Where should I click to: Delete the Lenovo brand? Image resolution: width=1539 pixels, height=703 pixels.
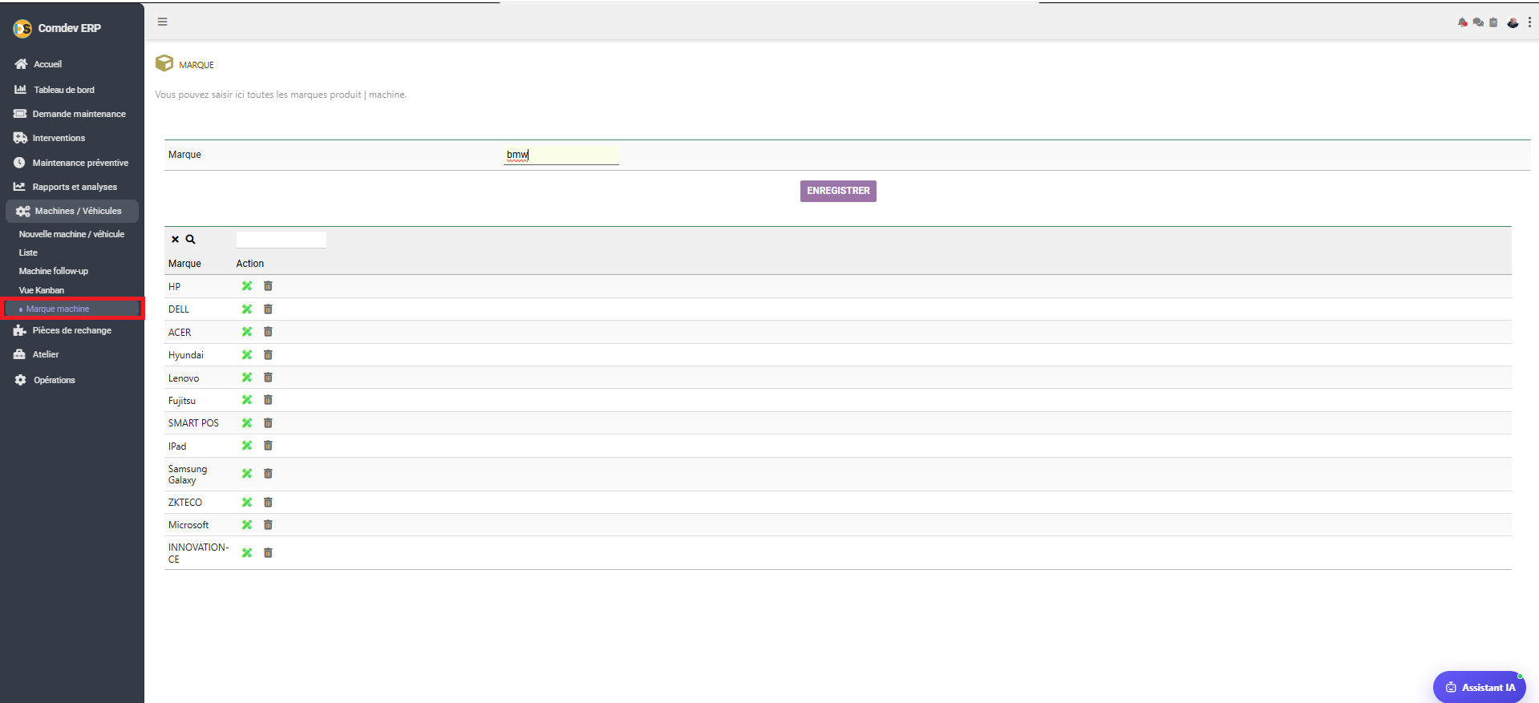268,378
